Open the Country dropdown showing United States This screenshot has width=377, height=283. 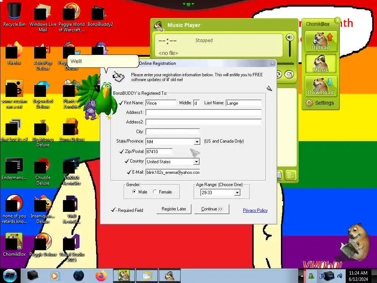point(197,161)
